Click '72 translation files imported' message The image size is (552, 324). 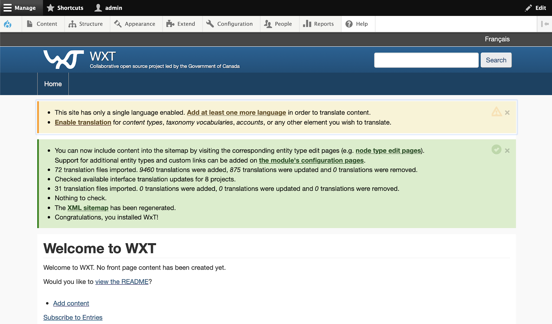(x=236, y=170)
